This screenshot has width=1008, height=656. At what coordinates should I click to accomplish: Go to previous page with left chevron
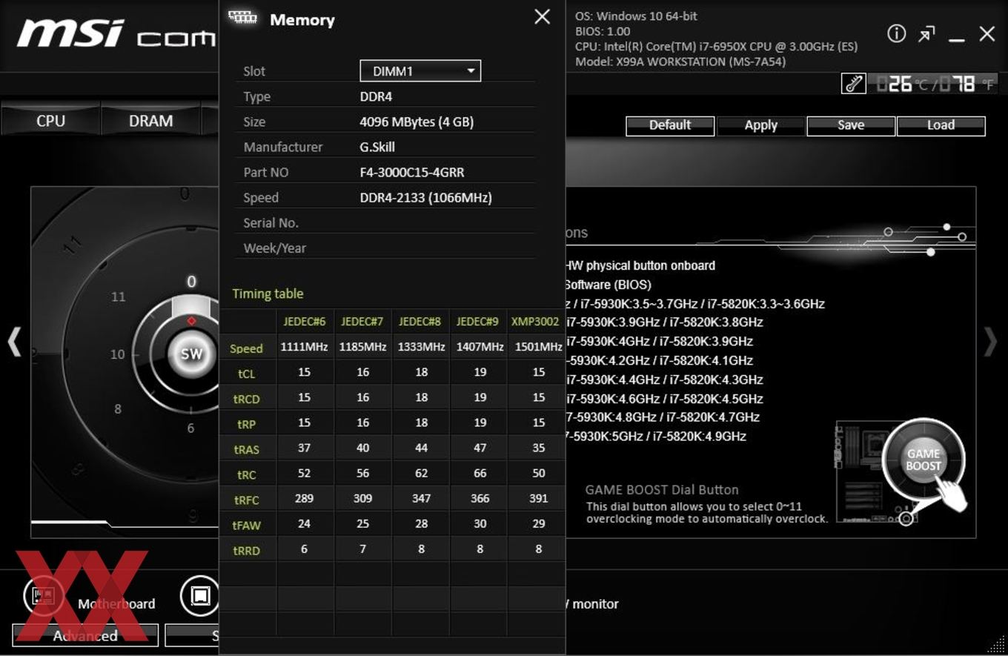click(14, 342)
